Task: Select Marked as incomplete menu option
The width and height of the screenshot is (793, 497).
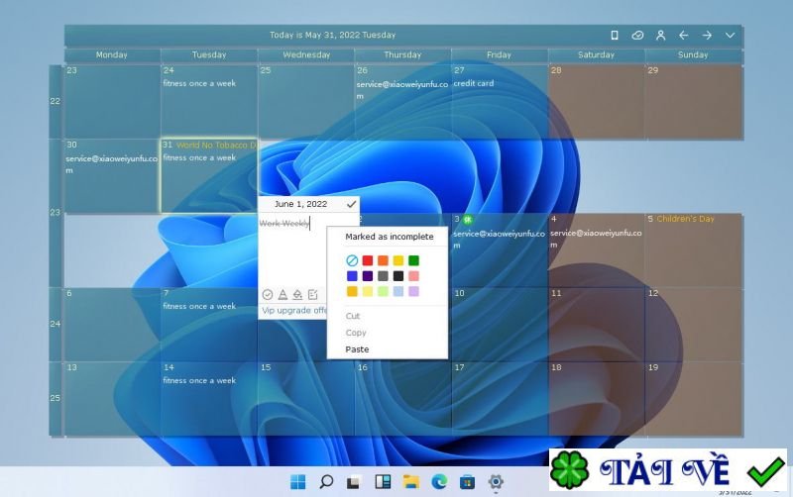Action: tap(390, 237)
